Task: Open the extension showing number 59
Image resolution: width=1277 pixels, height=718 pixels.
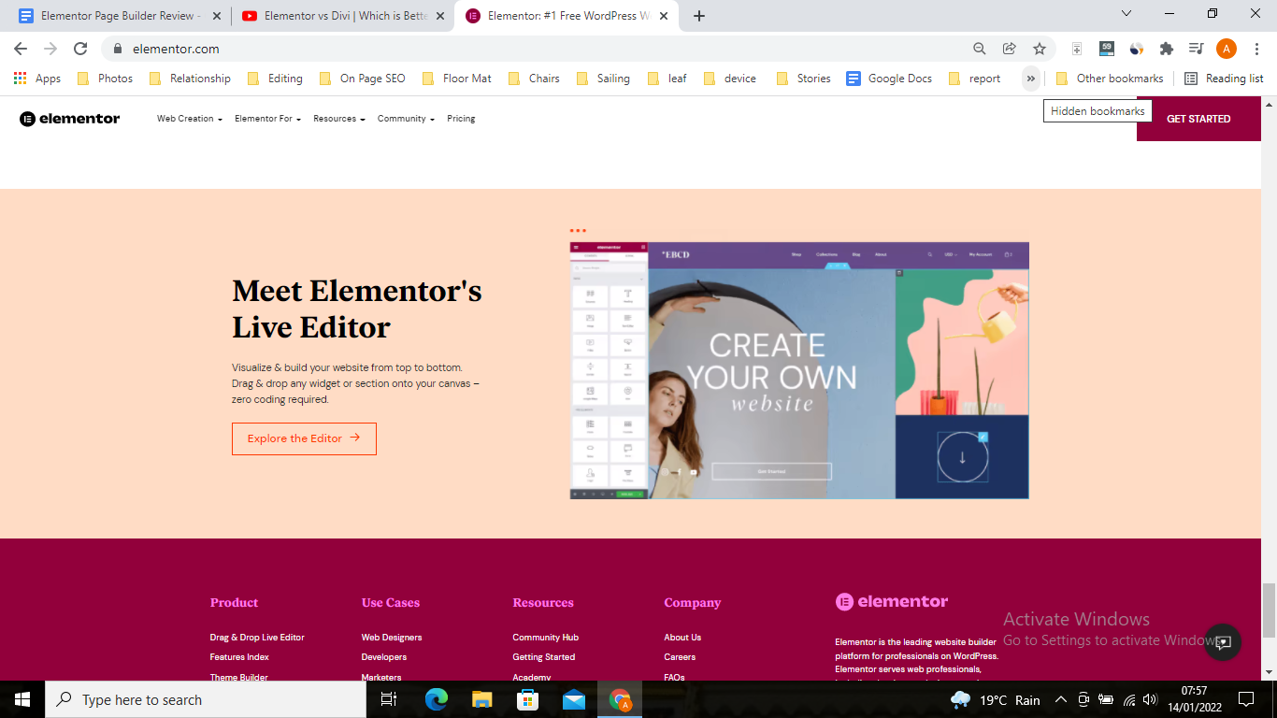Action: click(1107, 49)
